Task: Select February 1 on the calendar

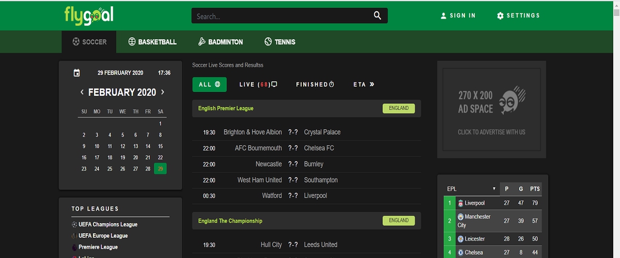Action: pyautogui.click(x=161, y=123)
